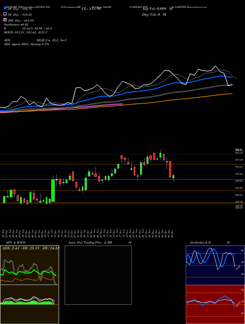Select the '200 Day' moving average label
Viewport: 245px width, 324px height.
[21, 21]
